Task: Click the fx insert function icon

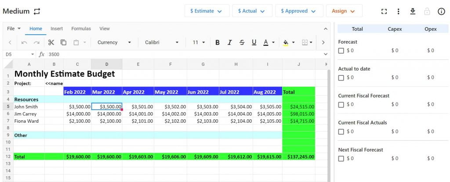Action: point(42,54)
